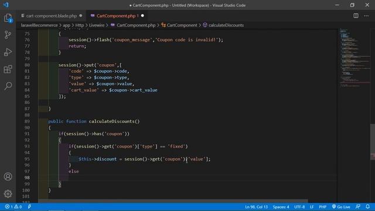Open the Source Control view
The width and height of the screenshot is (375, 211).
[x=8, y=35]
